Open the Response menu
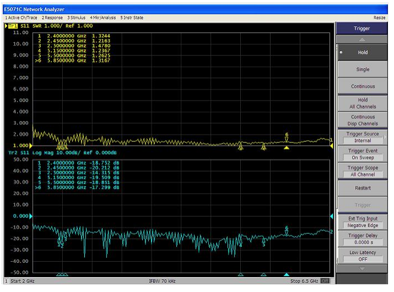 [x=52, y=18]
